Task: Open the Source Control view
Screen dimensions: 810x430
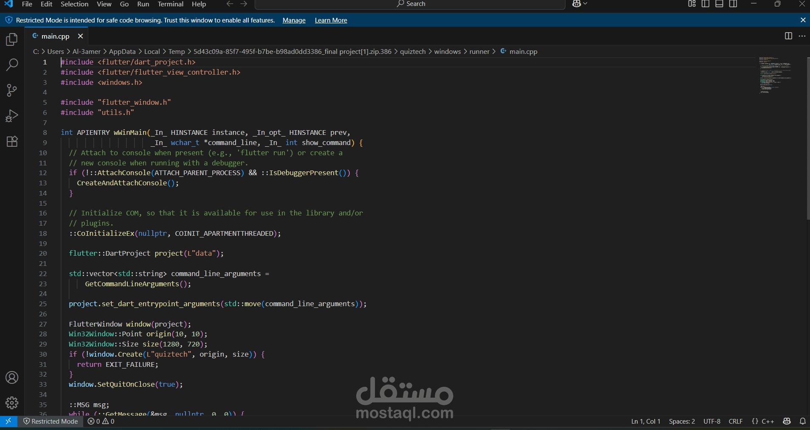Action: (x=12, y=90)
